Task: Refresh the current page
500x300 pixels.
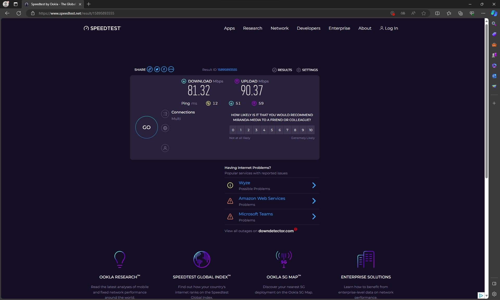Action: (19, 13)
